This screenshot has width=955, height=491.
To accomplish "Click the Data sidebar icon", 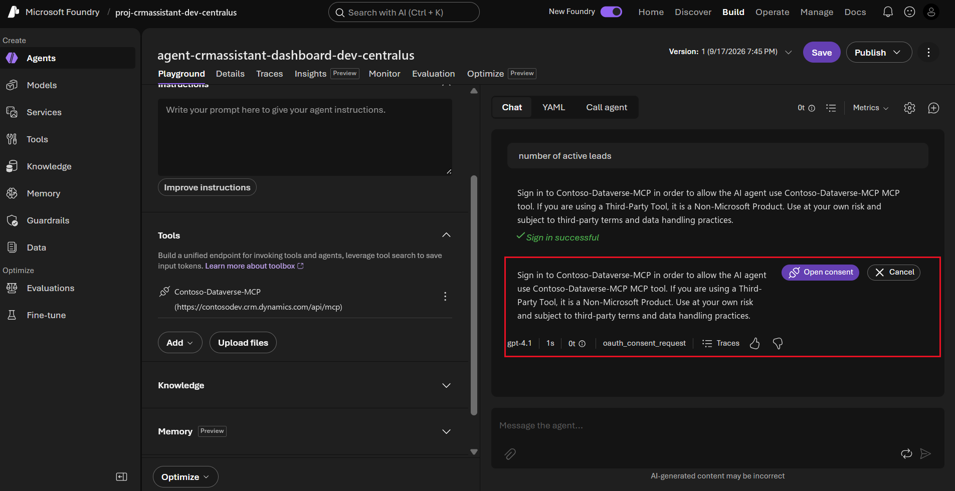I will point(12,248).
